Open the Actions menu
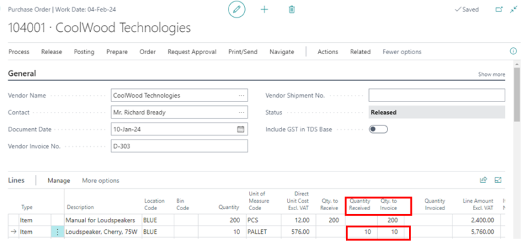521x246 pixels. click(x=328, y=52)
